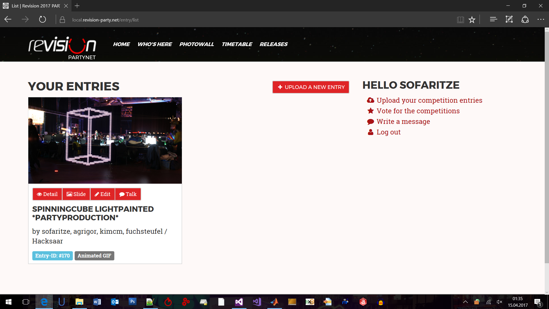Image resolution: width=549 pixels, height=309 pixels.
Task: Open the RELEASES navigation item
Action: click(x=273, y=44)
